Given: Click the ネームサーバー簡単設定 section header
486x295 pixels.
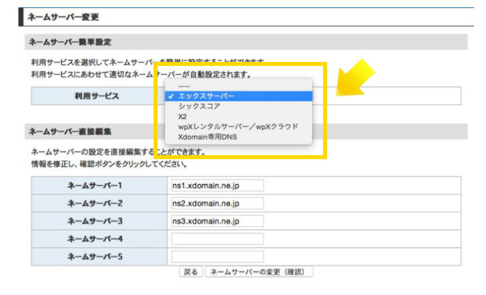Looking at the screenshot, I should (x=246, y=42).
